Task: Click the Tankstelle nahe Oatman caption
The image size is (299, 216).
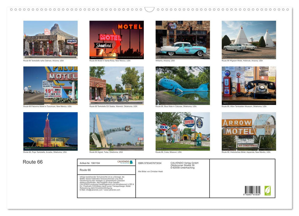Action: (x=43, y=60)
